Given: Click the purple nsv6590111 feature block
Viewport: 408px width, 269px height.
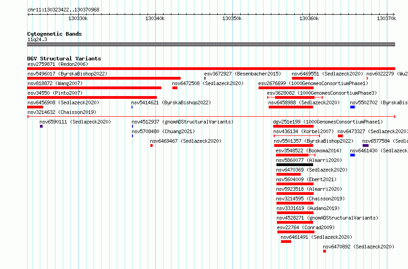Looking at the screenshot, I should click(41, 126).
